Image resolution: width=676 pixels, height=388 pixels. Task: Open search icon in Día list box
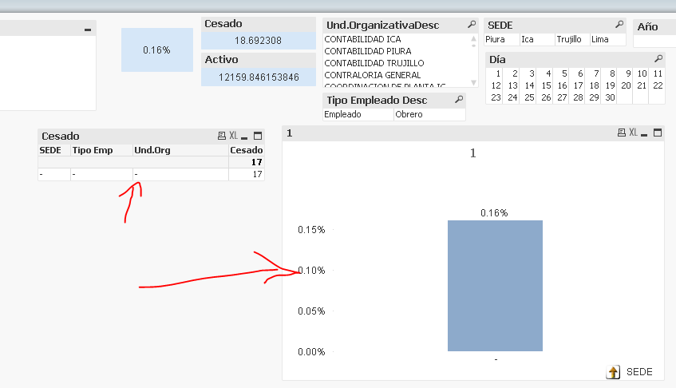pyautogui.click(x=658, y=58)
